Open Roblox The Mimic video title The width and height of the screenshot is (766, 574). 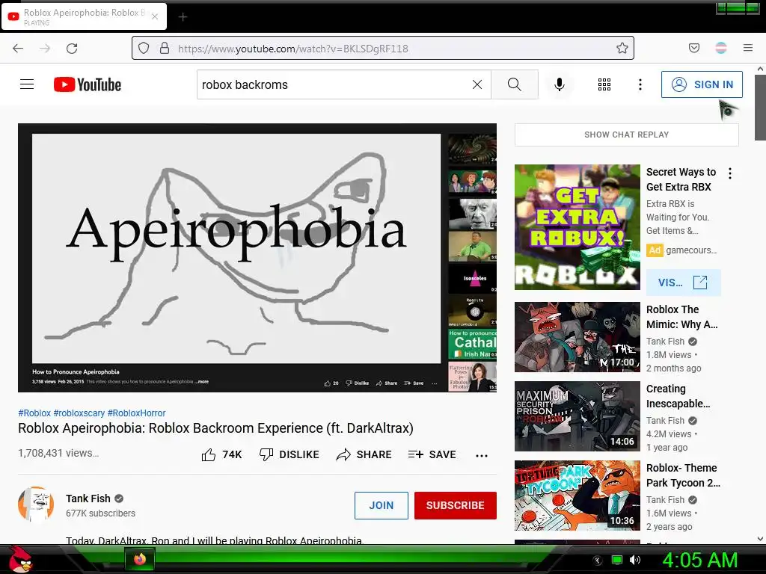pyautogui.click(x=681, y=317)
